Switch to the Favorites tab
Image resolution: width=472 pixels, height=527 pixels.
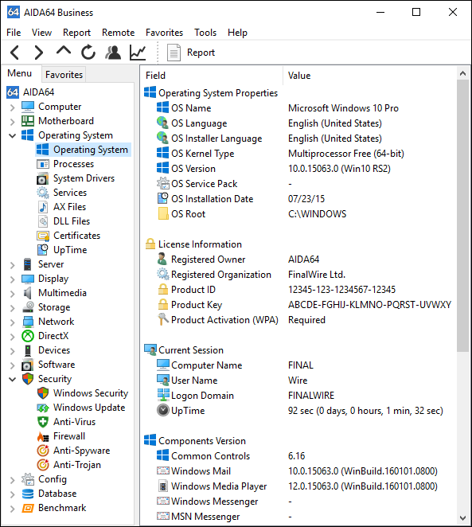(x=64, y=74)
